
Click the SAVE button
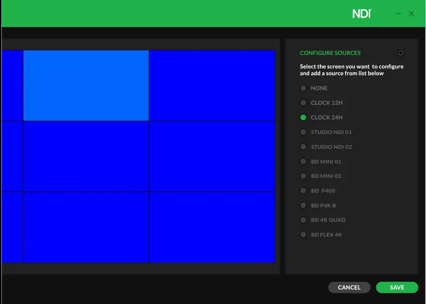click(x=397, y=287)
